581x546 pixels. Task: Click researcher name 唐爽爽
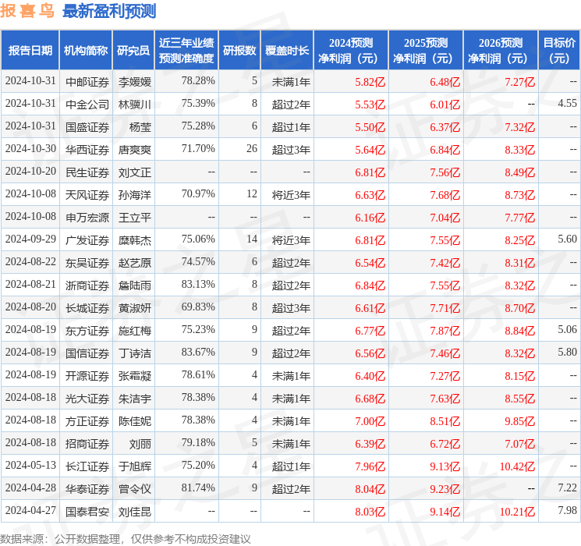135,150
